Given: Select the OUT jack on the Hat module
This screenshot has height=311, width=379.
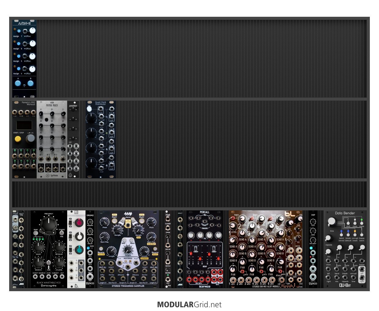Looking at the screenshot, I should click(168, 279).
